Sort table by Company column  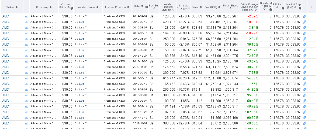coord(44,7)
